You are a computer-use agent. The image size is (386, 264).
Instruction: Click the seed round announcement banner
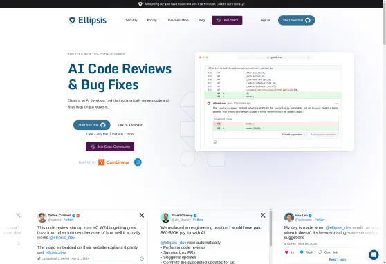(x=192, y=4)
